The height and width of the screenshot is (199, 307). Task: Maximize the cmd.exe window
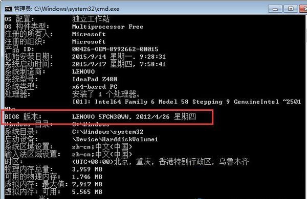point(291,9)
